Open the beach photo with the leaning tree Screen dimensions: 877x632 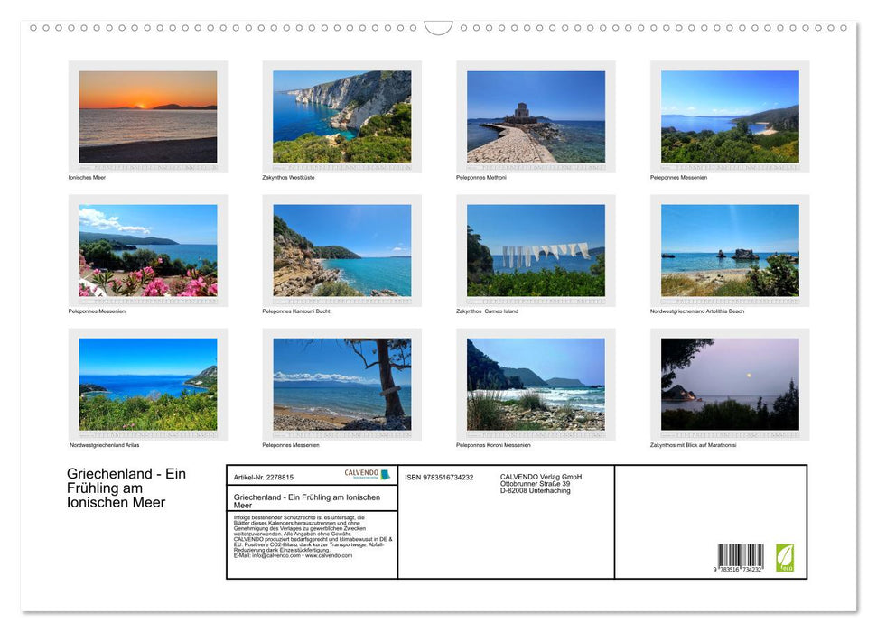[x=341, y=384]
